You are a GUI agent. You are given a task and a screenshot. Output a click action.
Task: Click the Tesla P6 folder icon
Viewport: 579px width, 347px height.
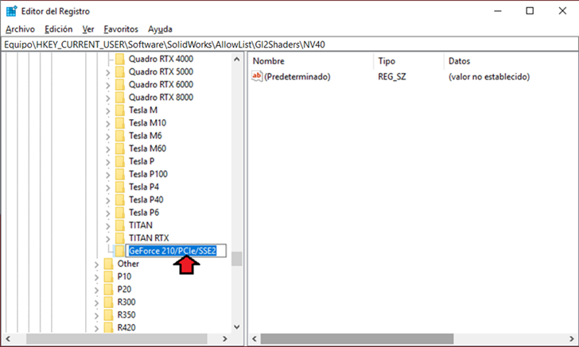click(x=119, y=212)
